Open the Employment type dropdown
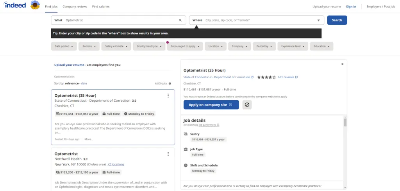This screenshot has width=400, height=191. pyautogui.click(x=149, y=46)
